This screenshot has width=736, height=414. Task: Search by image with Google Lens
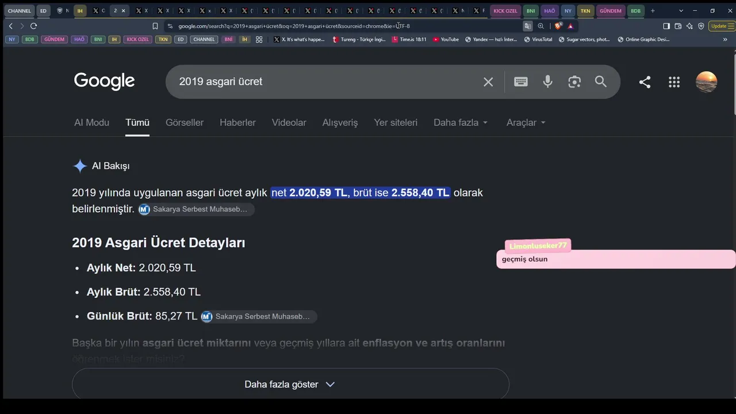[x=574, y=82]
